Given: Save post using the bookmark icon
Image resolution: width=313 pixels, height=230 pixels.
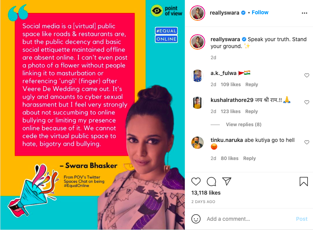Looking at the screenshot, I should 304,182.
